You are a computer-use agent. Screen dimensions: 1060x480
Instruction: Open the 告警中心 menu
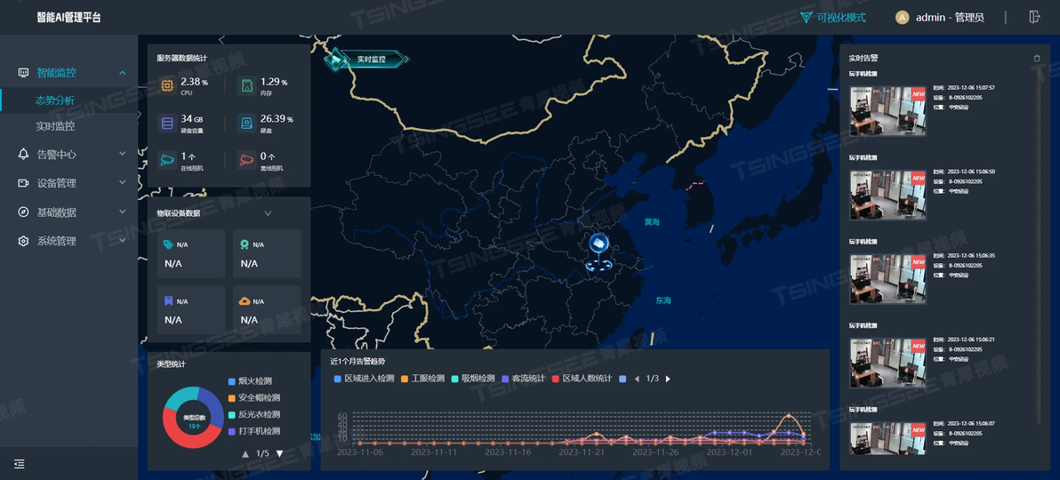coord(69,154)
